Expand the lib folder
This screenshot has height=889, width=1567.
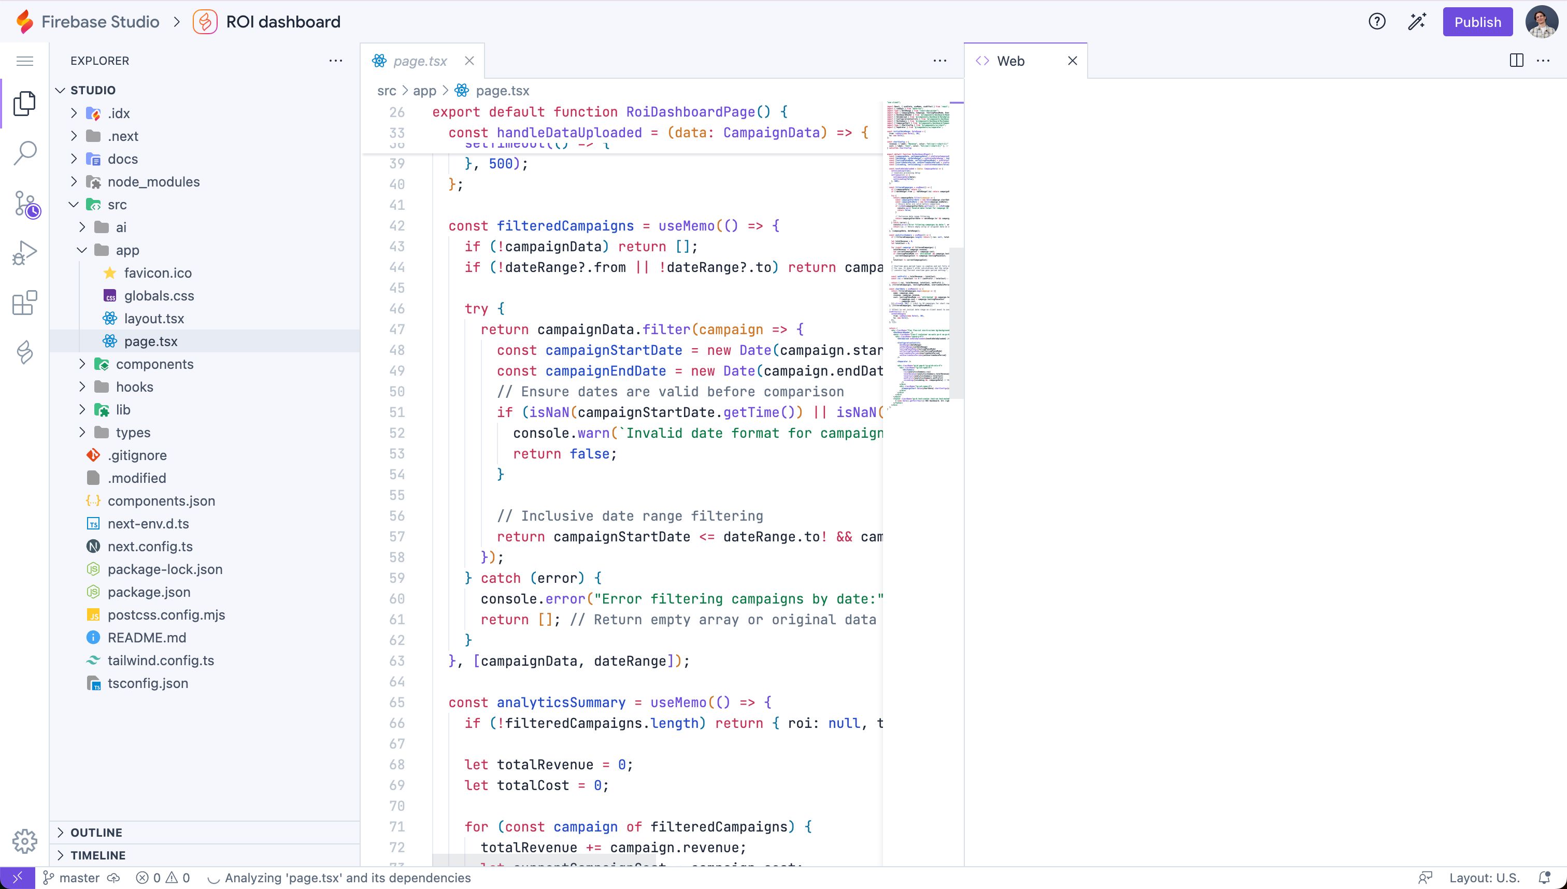tap(82, 410)
